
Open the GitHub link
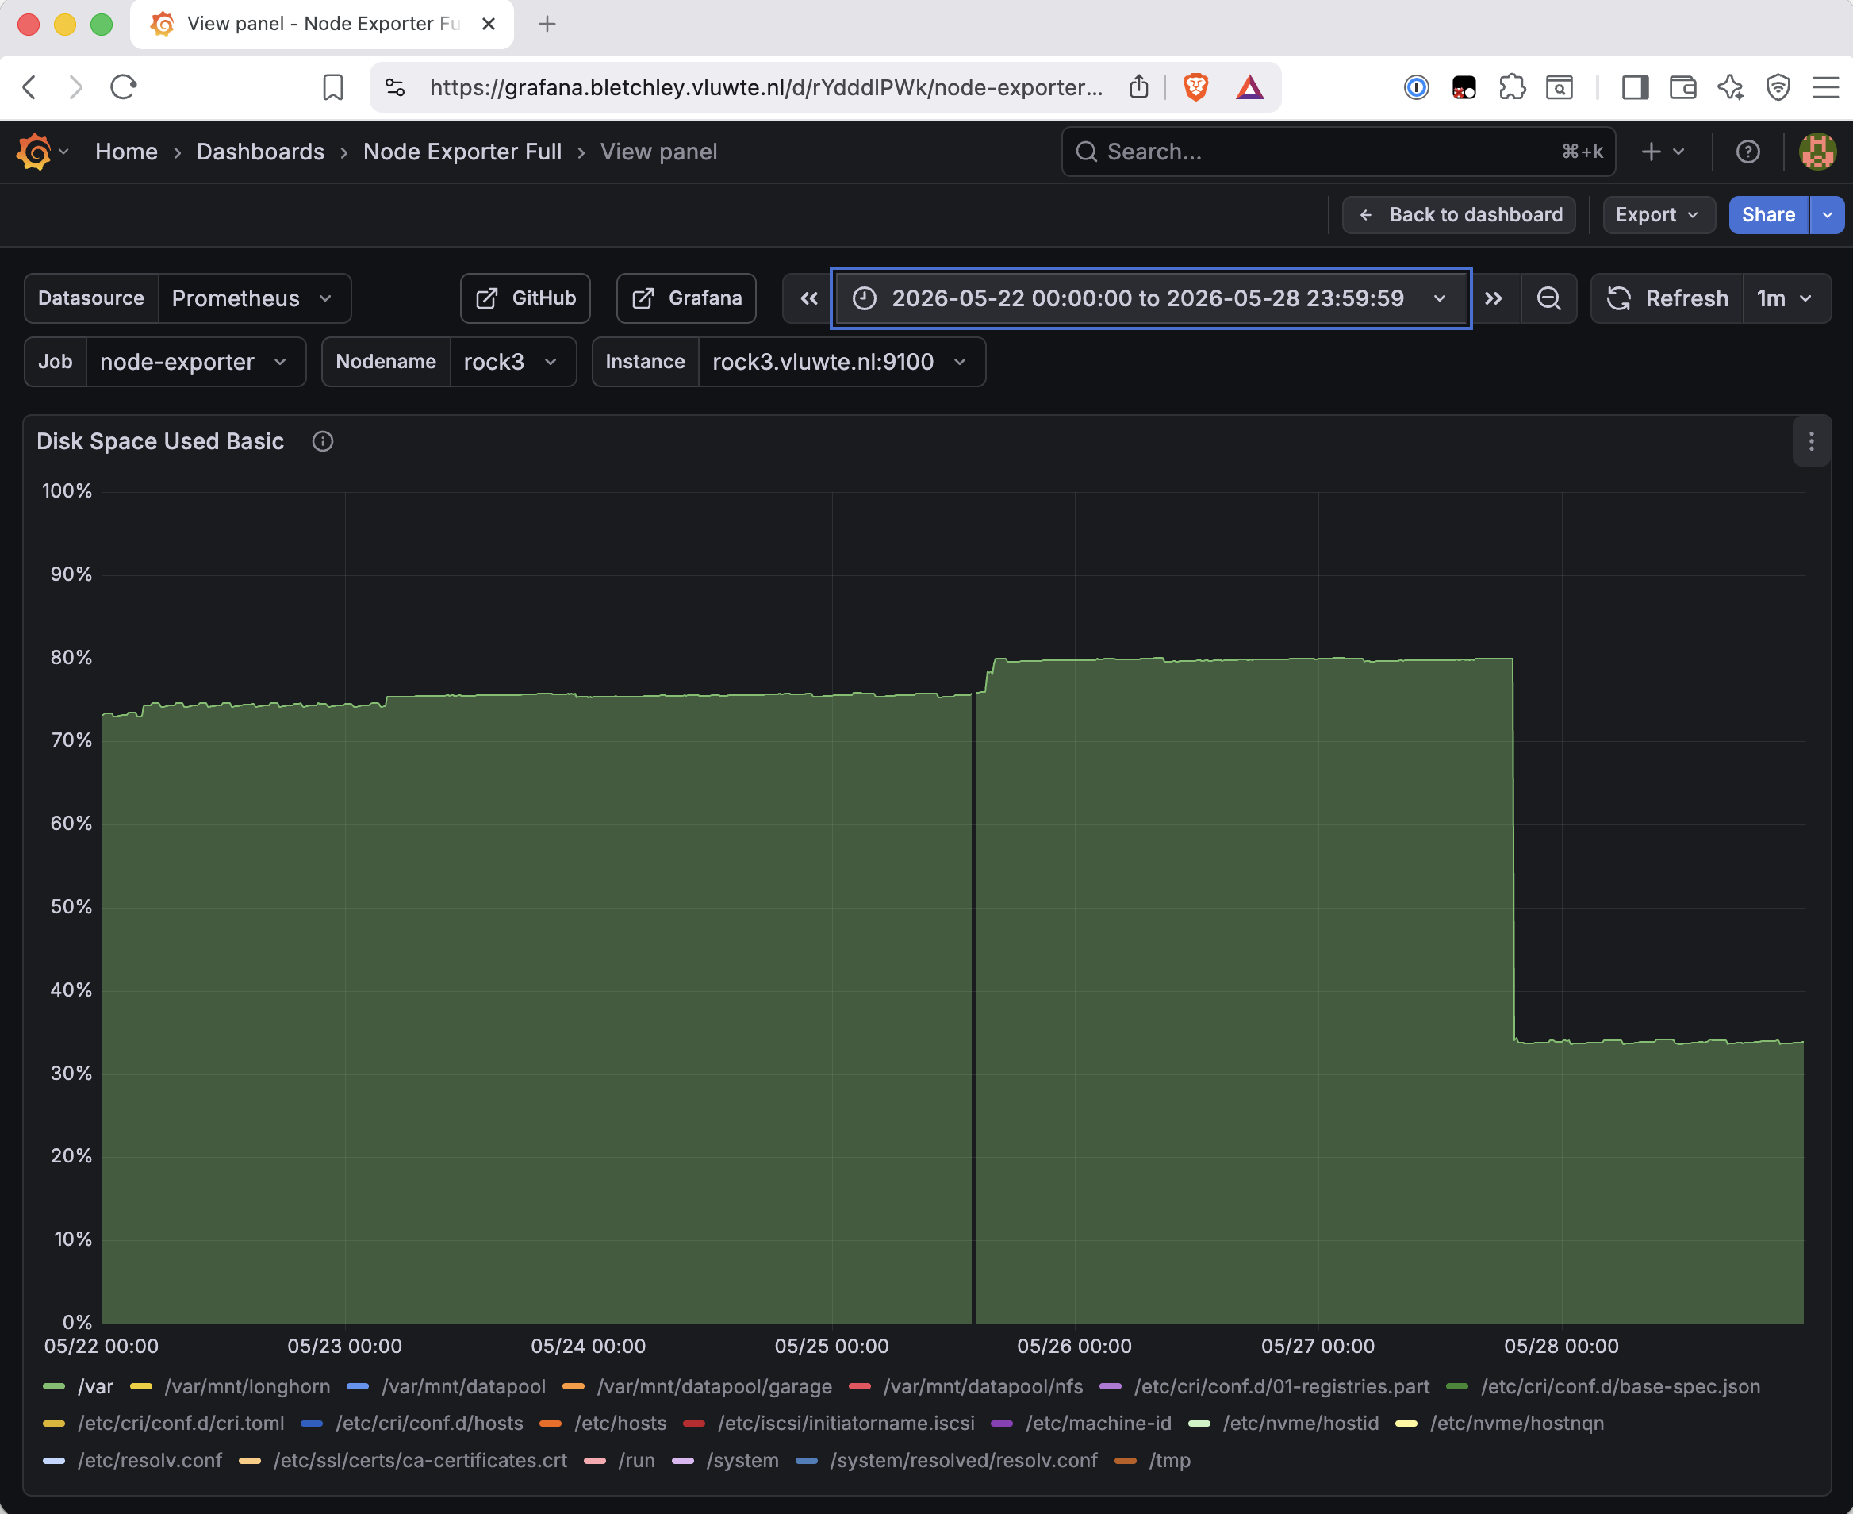tap(526, 299)
